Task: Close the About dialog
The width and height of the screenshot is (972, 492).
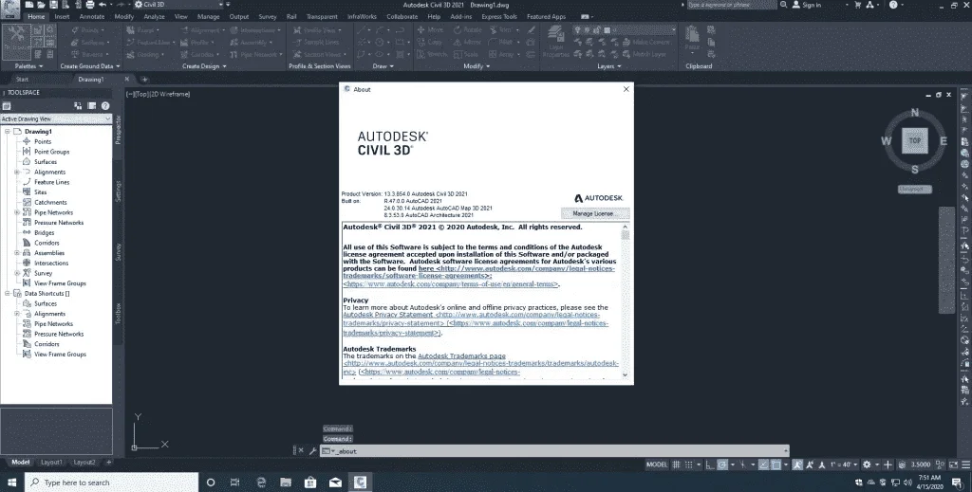Action: click(x=626, y=89)
